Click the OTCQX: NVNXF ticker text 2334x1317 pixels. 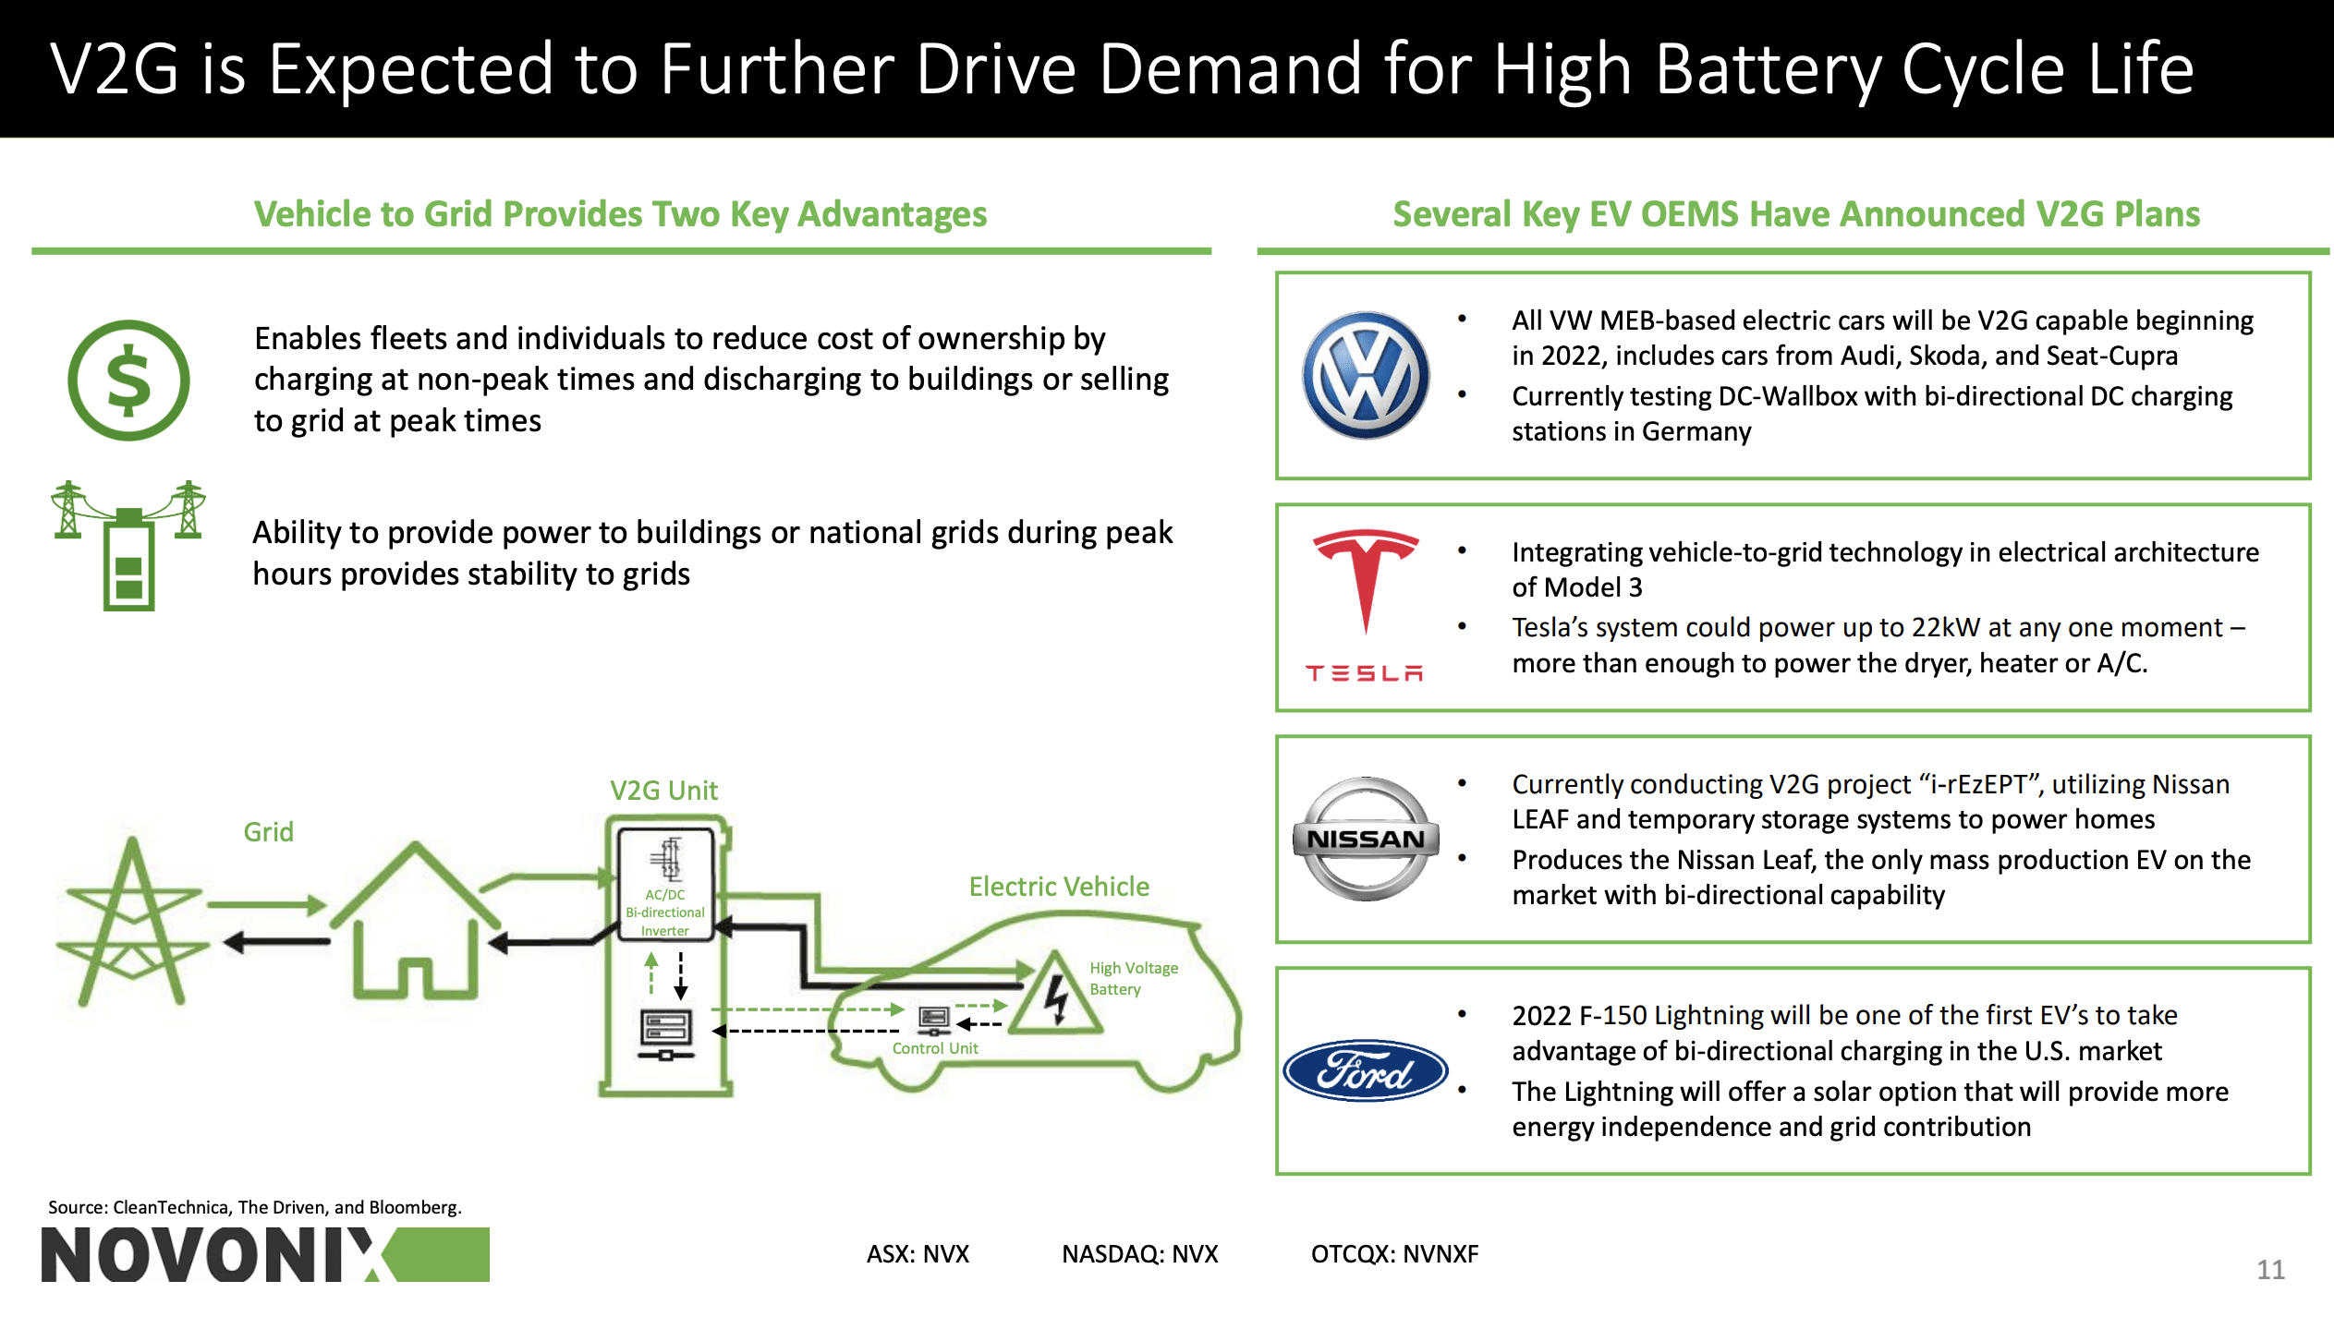1394,1254
